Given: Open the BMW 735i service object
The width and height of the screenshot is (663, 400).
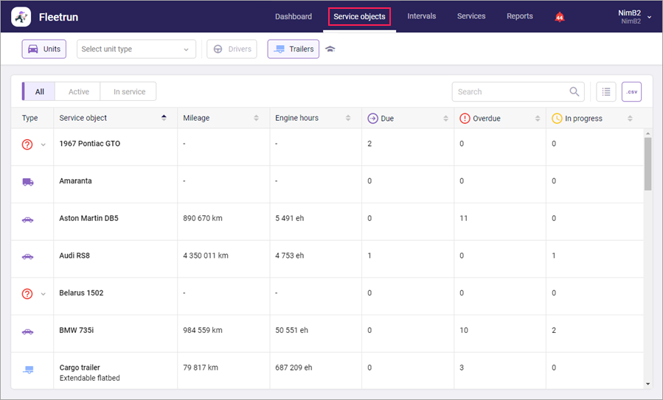Looking at the screenshot, I should pos(76,331).
